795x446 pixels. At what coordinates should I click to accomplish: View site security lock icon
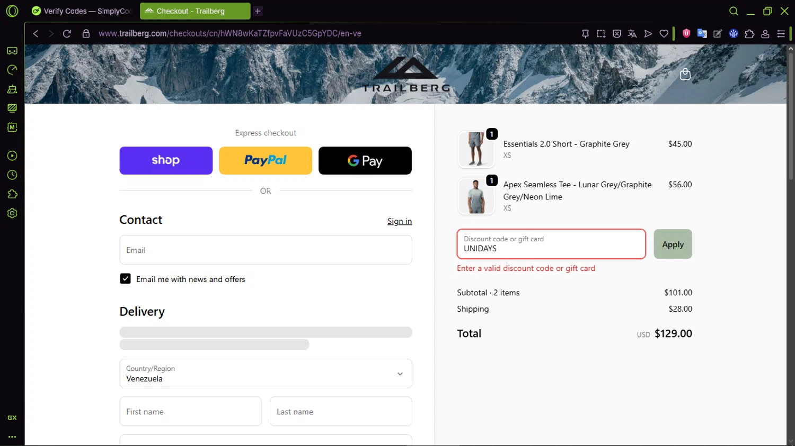coord(86,33)
